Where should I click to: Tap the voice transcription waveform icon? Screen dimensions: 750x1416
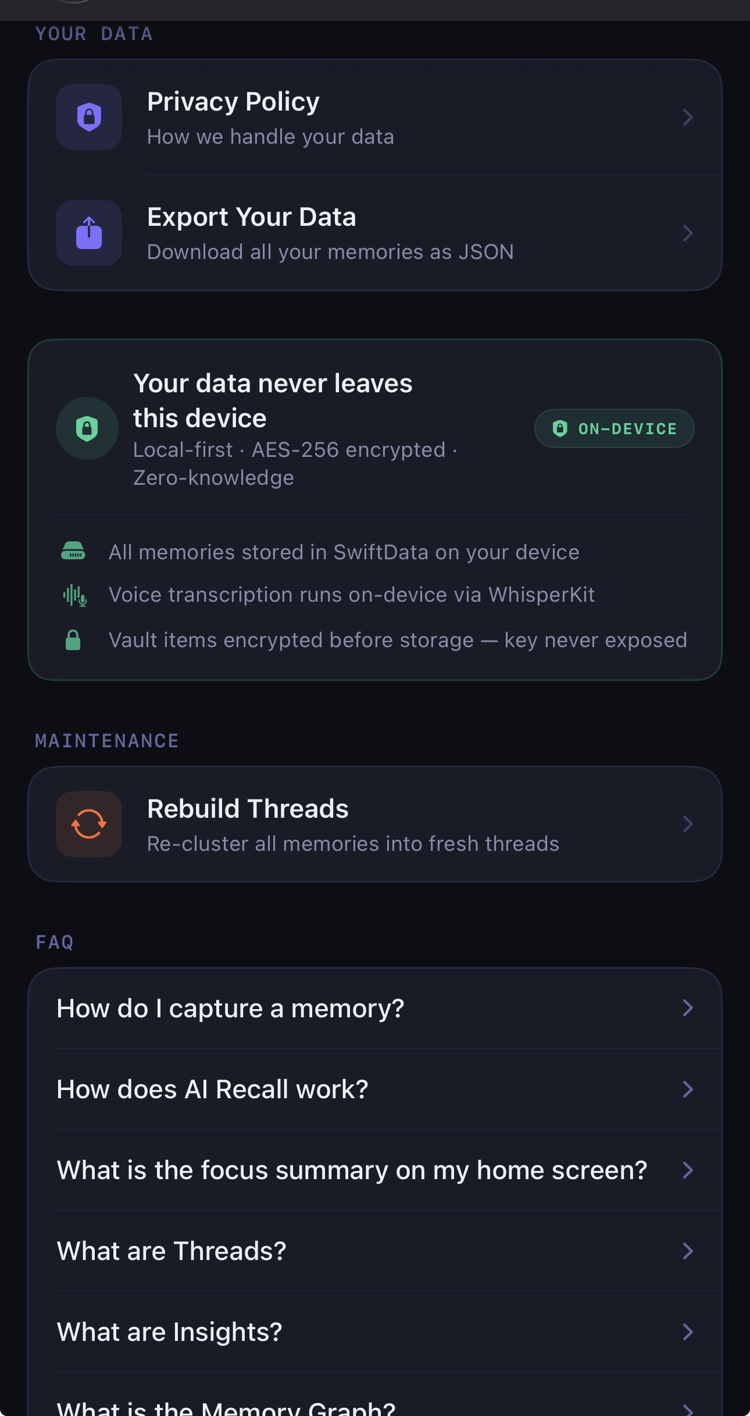(x=74, y=595)
